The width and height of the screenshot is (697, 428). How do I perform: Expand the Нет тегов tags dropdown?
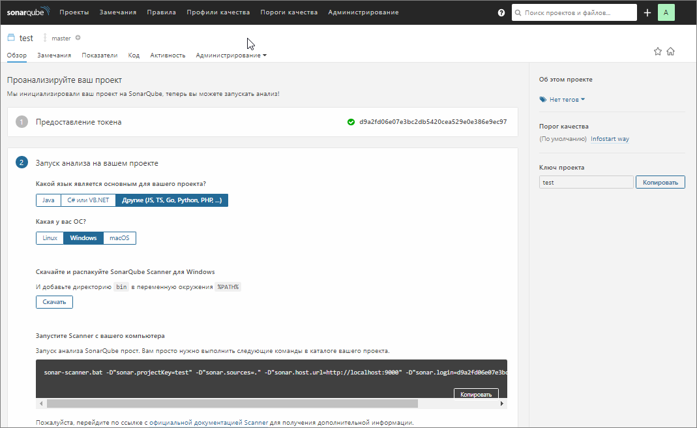tap(563, 100)
